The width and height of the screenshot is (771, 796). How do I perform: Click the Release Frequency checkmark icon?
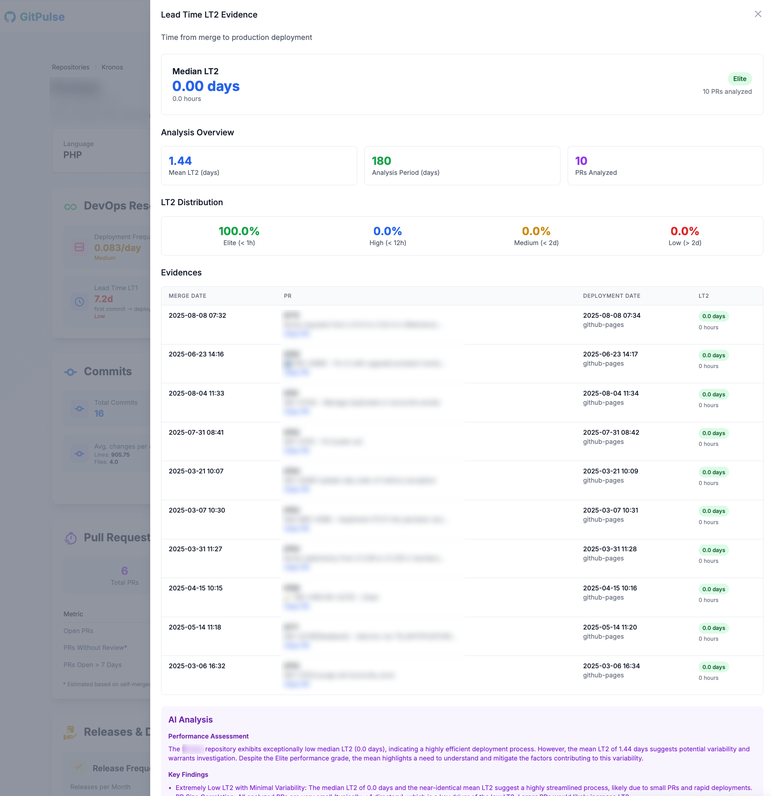point(78,767)
